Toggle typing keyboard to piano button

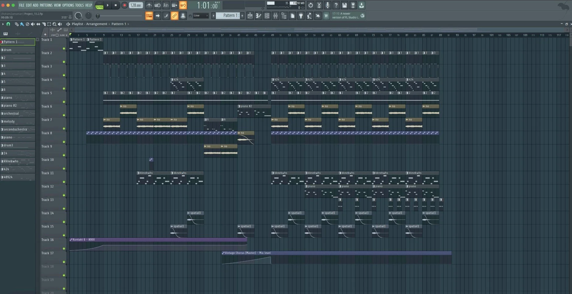[149, 16]
